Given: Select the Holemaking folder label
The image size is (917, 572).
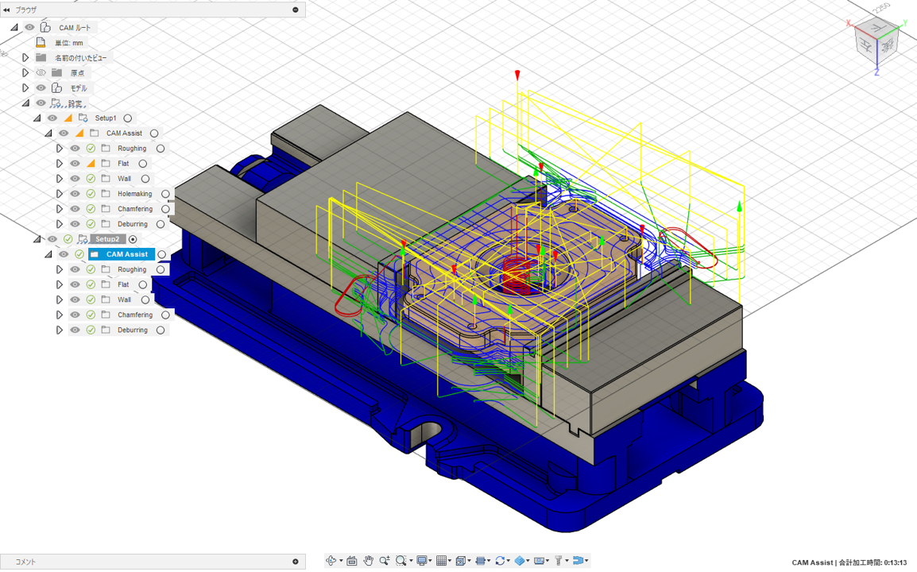Looking at the screenshot, I should (134, 194).
